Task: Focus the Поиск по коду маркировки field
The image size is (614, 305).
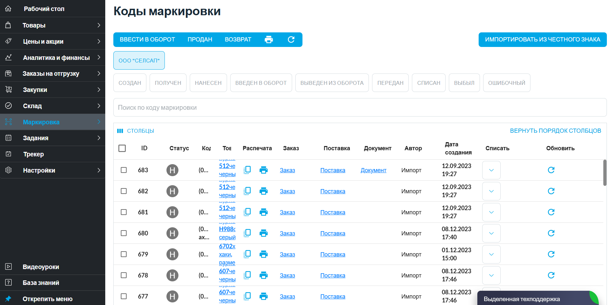Action: pos(360,107)
